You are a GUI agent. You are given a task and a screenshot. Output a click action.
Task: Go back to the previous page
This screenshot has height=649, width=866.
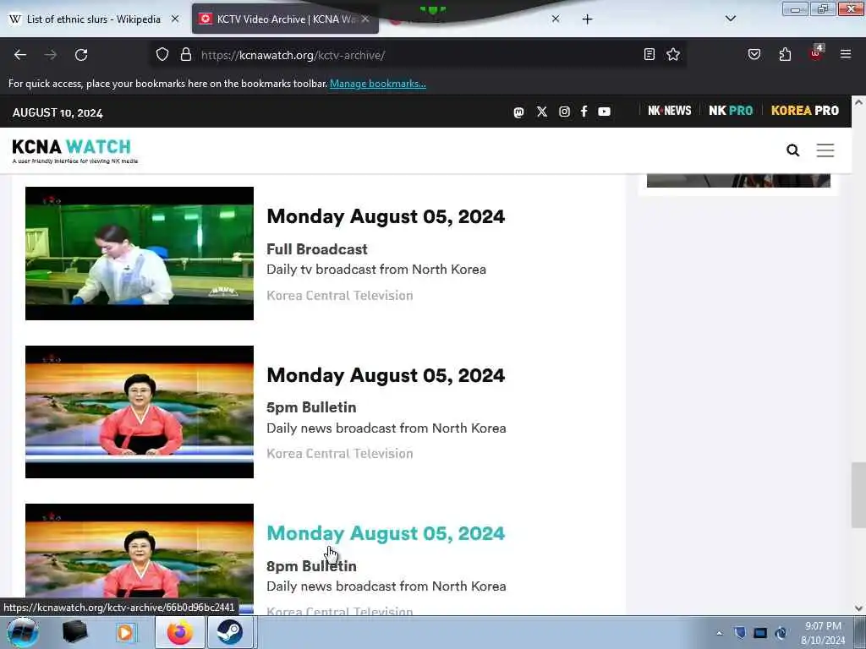point(20,55)
